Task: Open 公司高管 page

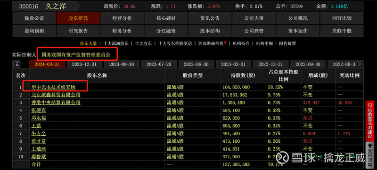Action: coord(254,31)
